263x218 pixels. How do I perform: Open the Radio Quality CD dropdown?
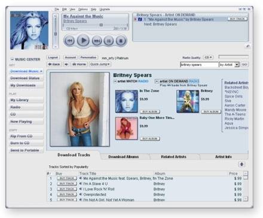[208, 57]
